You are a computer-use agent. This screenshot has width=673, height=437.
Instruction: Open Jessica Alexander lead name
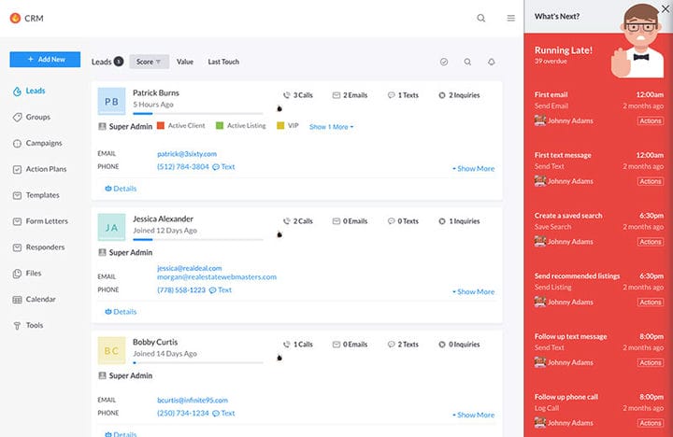click(x=163, y=218)
